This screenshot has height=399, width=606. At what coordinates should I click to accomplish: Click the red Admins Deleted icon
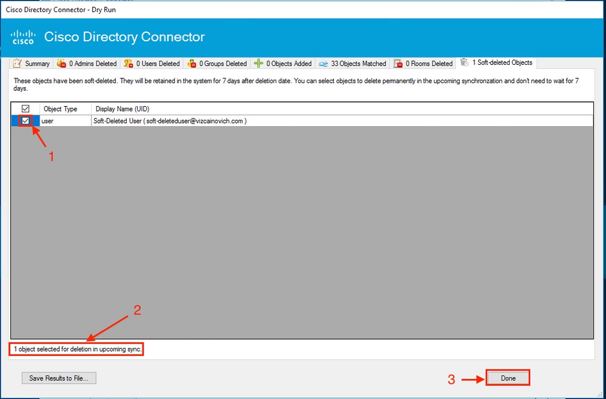pos(61,62)
